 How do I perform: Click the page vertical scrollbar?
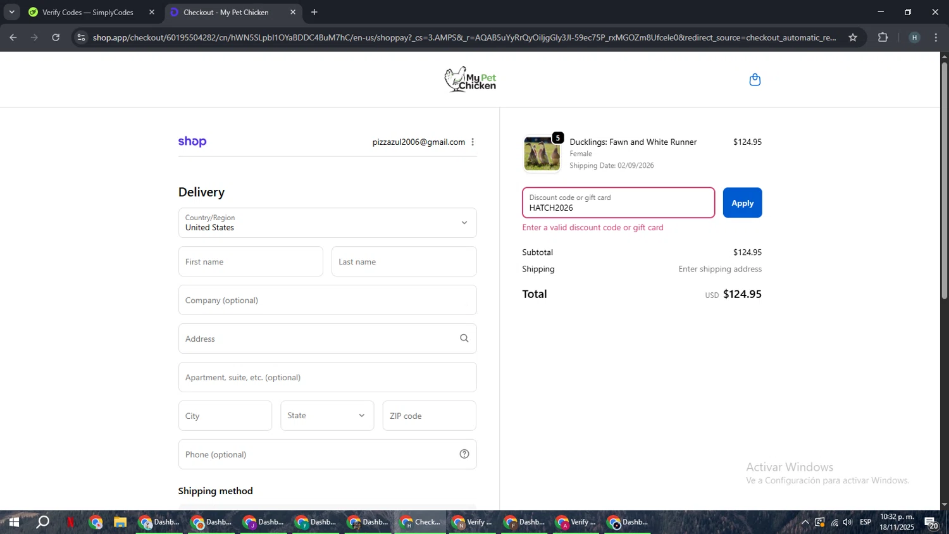[x=944, y=180]
